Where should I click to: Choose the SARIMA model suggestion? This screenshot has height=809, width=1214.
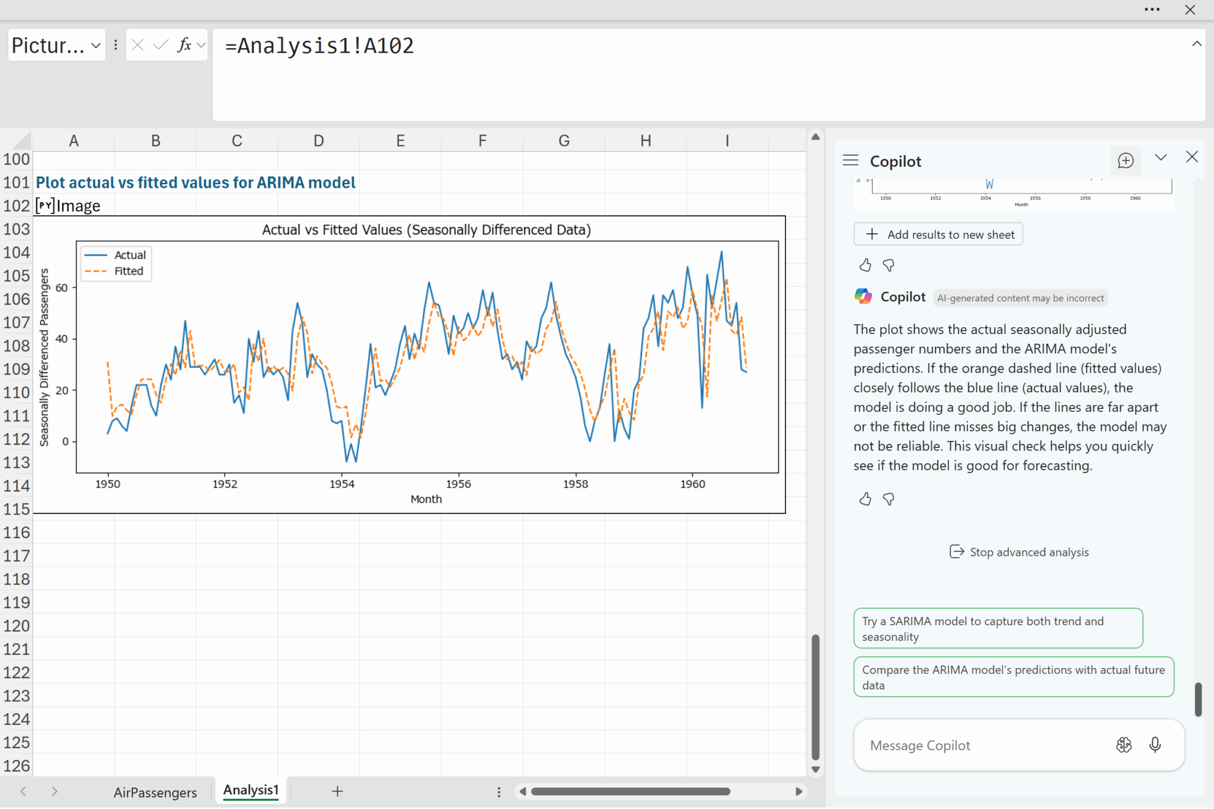[998, 628]
